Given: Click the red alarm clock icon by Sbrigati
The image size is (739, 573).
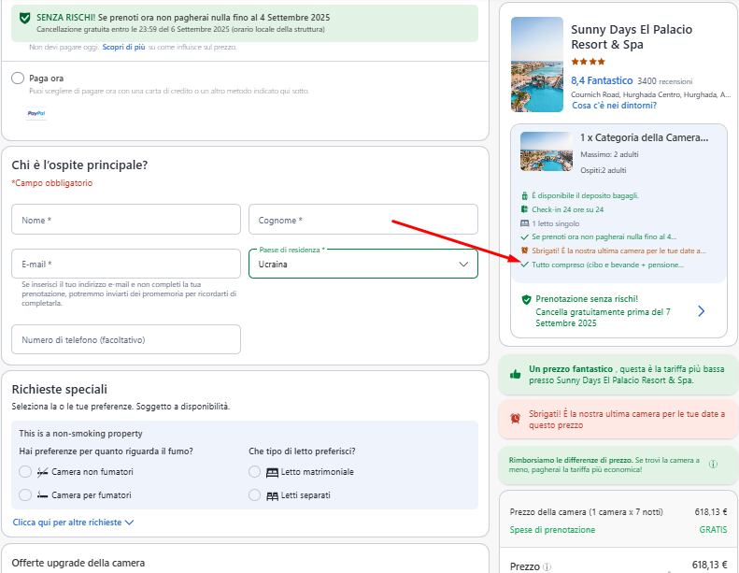Looking at the screenshot, I should [515, 419].
